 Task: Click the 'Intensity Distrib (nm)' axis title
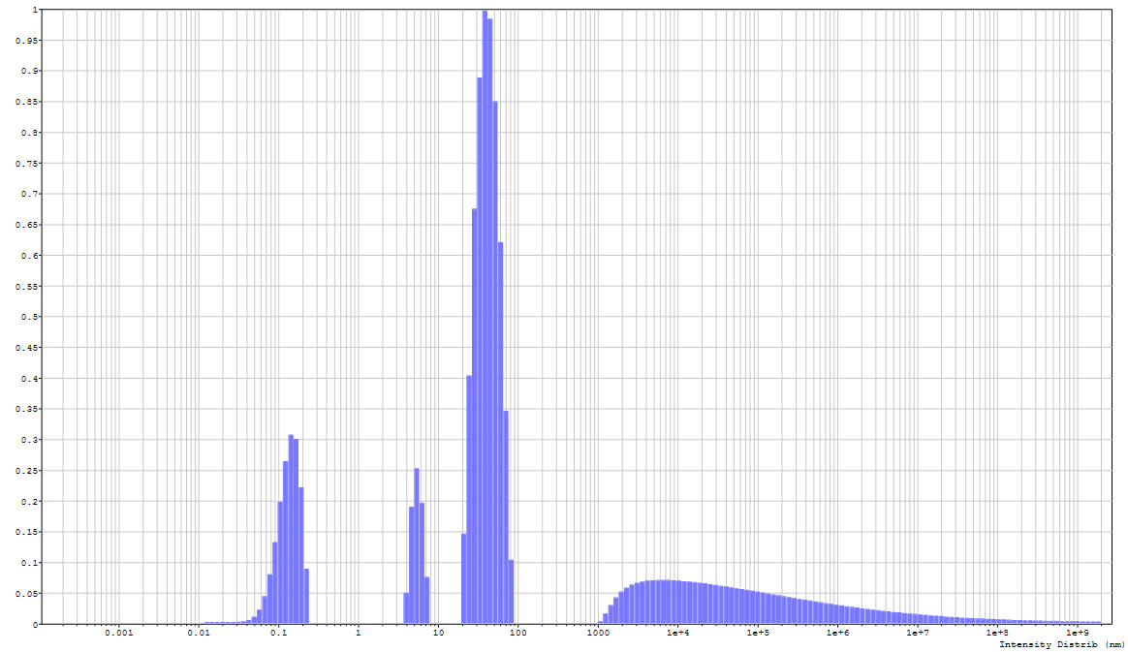(1061, 645)
